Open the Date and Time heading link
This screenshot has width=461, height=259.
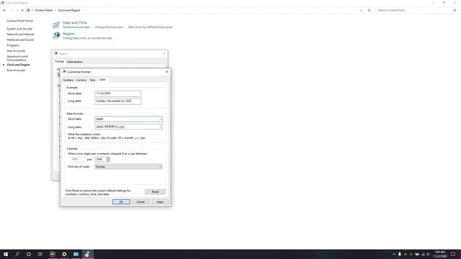point(75,22)
